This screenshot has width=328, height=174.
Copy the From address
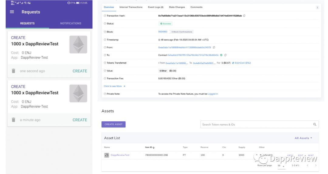[214, 47]
